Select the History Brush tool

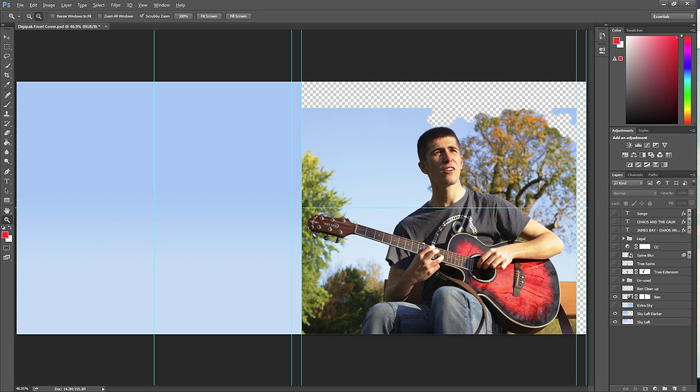(6, 124)
